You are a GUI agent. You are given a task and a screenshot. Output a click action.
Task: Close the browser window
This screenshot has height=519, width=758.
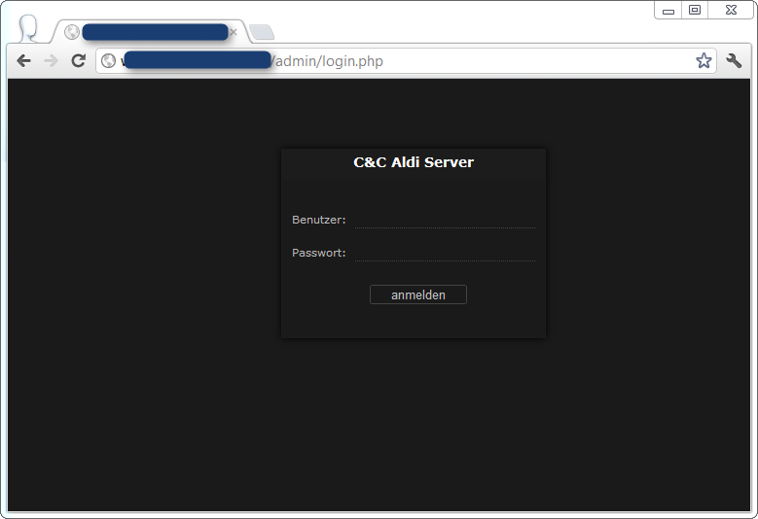[731, 10]
